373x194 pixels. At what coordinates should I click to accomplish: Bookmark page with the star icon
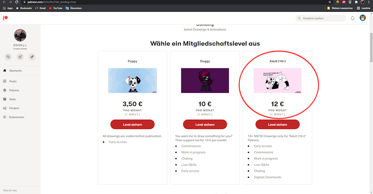point(330,2)
